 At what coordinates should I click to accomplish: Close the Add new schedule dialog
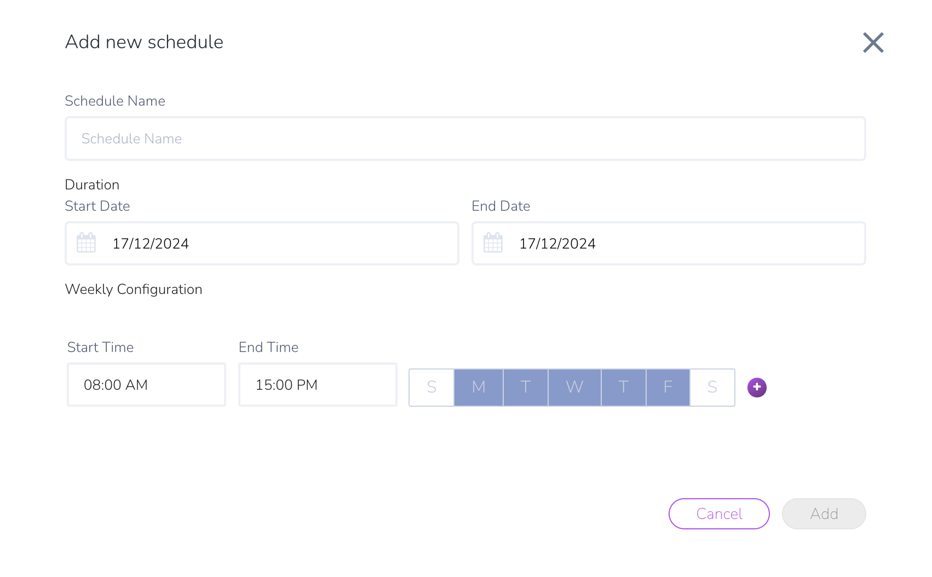(873, 43)
